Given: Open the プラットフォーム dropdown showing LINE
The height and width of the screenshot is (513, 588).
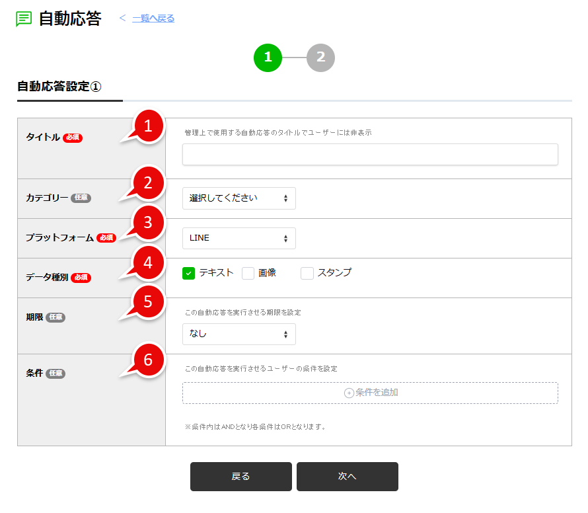Looking at the screenshot, I should point(239,238).
